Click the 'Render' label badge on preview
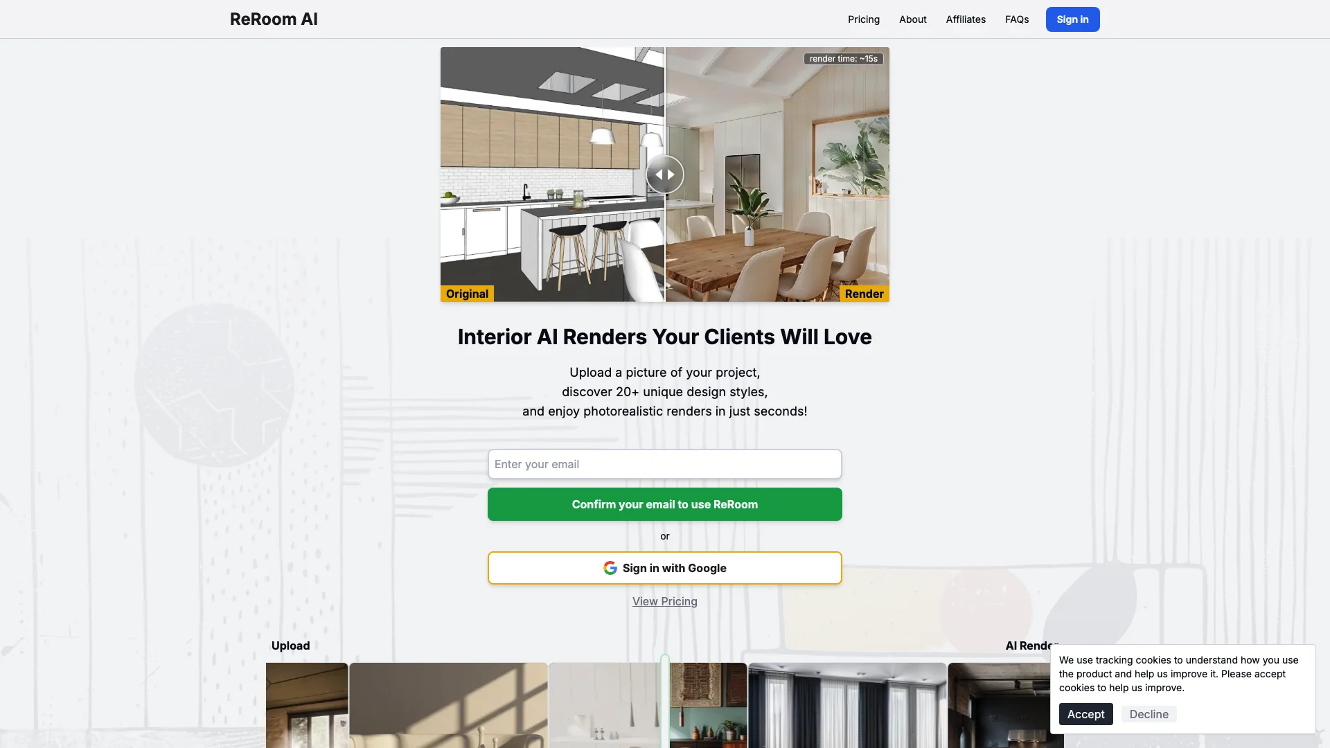 (x=862, y=293)
